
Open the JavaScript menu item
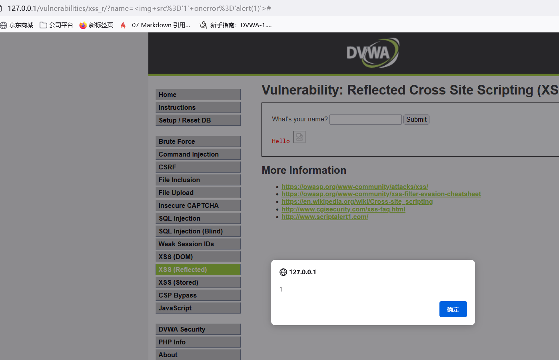(x=198, y=308)
